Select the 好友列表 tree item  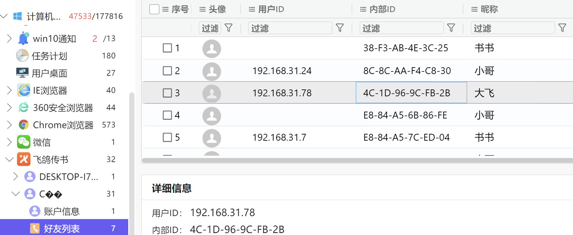(x=61, y=228)
